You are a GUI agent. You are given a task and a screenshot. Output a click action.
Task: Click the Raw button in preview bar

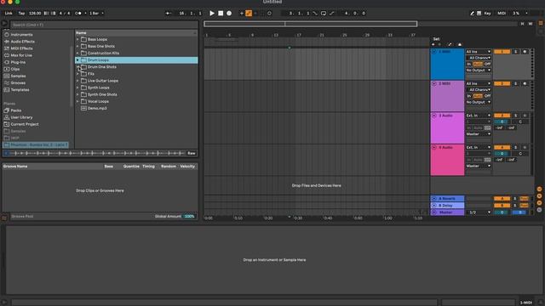click(192, 153)
